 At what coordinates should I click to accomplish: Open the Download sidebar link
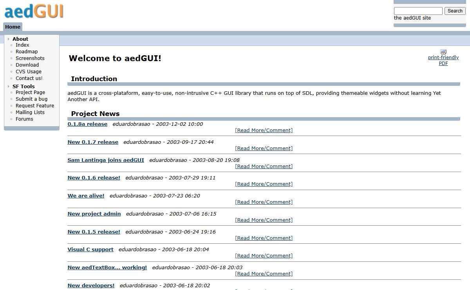click(x=27, y=65)
